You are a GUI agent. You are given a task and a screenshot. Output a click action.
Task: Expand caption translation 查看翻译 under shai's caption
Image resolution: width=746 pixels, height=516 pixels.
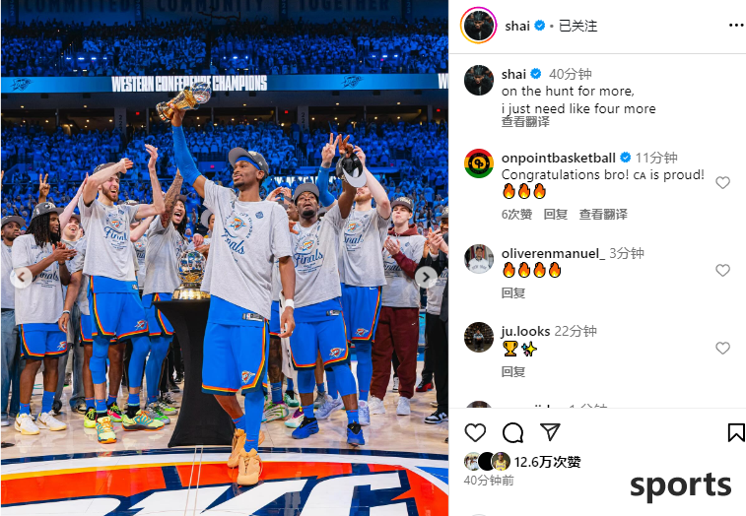[x=525, y=122]
